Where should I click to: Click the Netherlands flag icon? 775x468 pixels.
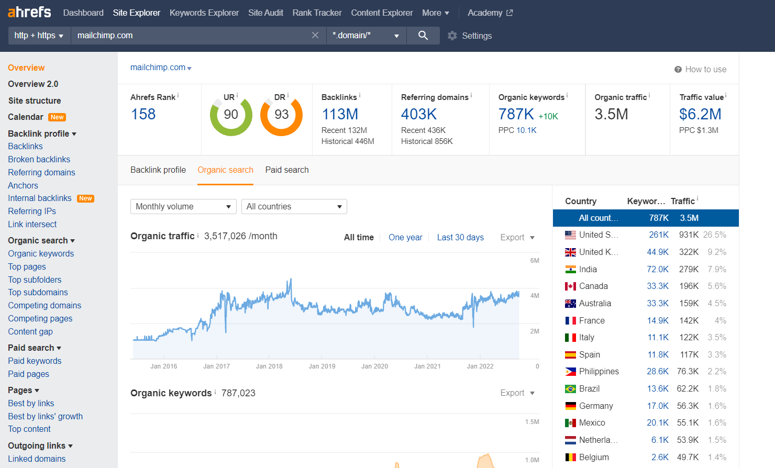tap(571, 440)
